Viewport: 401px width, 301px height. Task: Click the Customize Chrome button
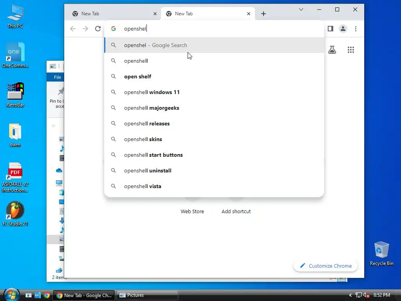tap(325, 266)
